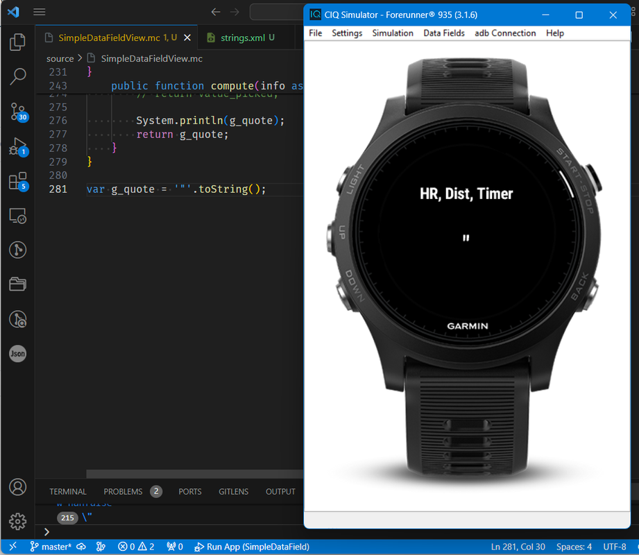Image resolution: width=639 pixels, height=555 pixels.
Task: Open the Json extension icon
Action: 17,353
